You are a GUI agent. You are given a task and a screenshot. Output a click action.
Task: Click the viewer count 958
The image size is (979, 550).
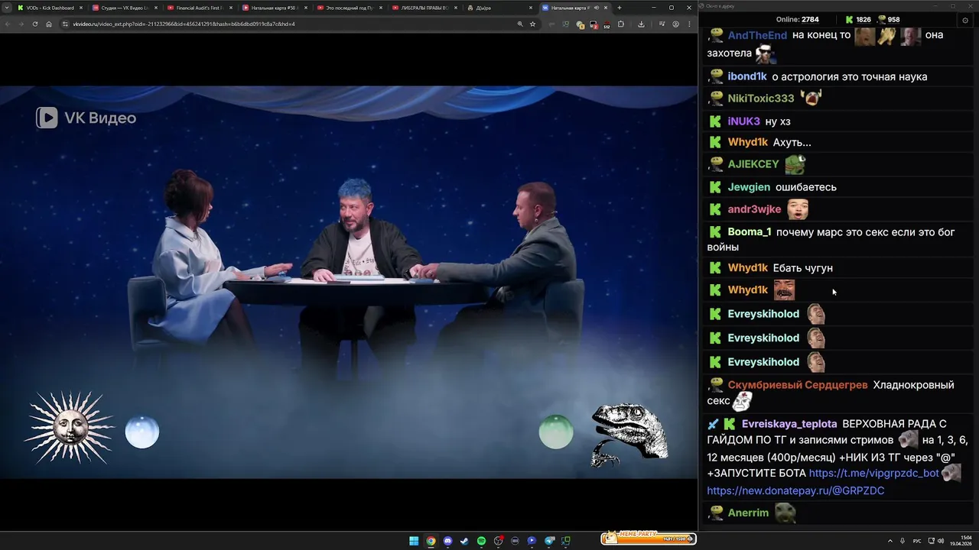pyautogui.click(x=888, y=20)
